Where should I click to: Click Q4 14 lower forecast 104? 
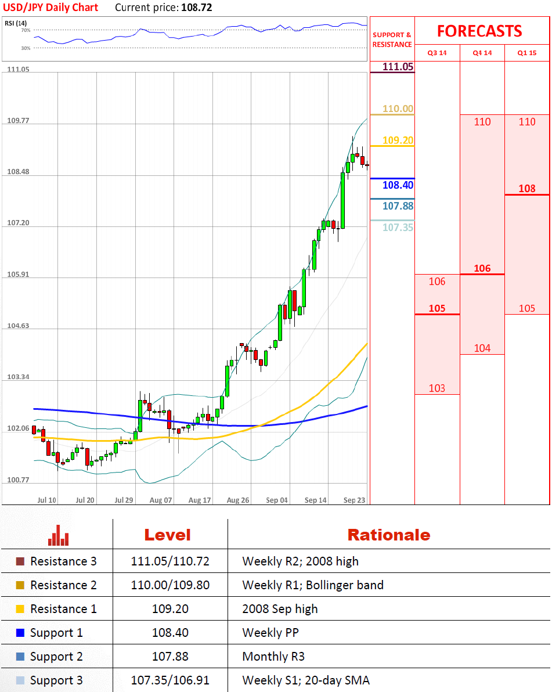coord(482,348)
